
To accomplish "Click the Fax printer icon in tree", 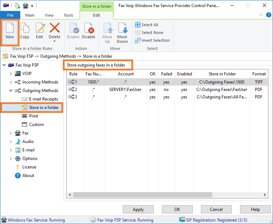I will click(x=18, y=133).
